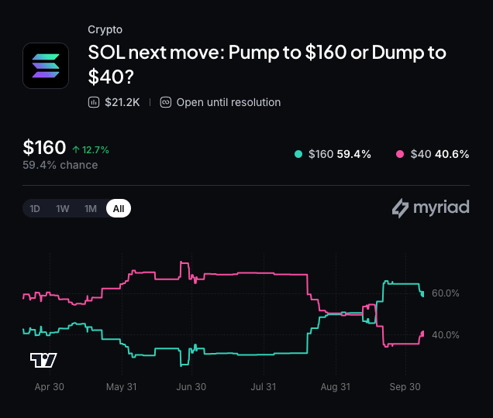
Task: Click the Crypto category link
Action: coord(105,29)
